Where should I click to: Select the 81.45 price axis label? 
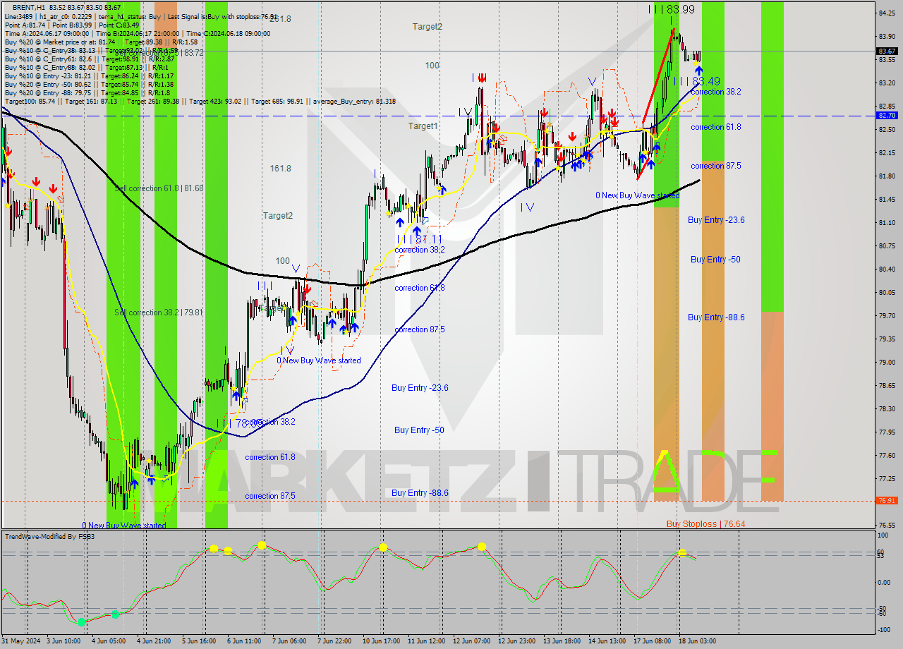tap(887, 199)
